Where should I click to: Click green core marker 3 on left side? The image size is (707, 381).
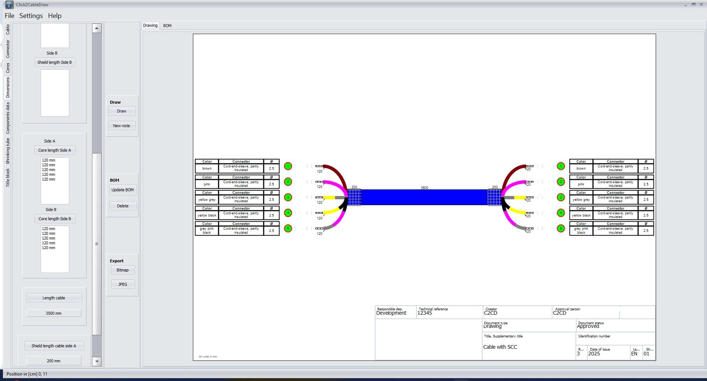click(288, 197)
